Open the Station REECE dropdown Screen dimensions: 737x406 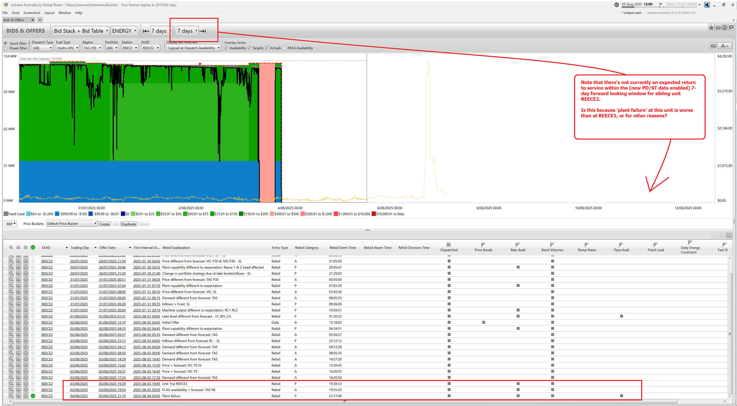[x=130, y=48]
